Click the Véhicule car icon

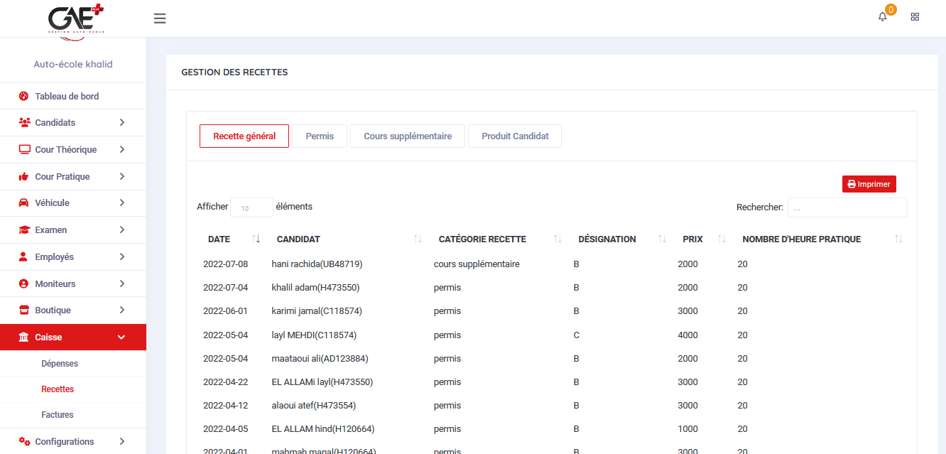23,202
